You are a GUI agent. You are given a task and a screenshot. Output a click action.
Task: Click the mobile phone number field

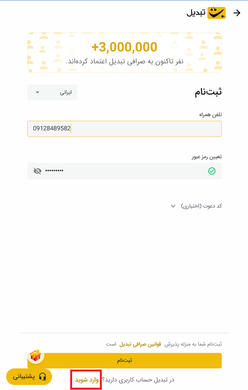pyautogui.click(x=124, y=129)
